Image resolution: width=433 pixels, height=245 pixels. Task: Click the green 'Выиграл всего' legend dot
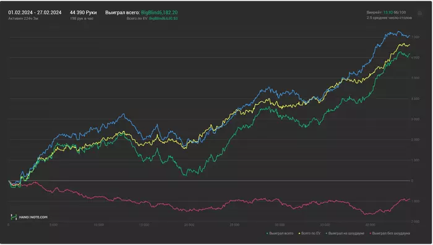267,234
